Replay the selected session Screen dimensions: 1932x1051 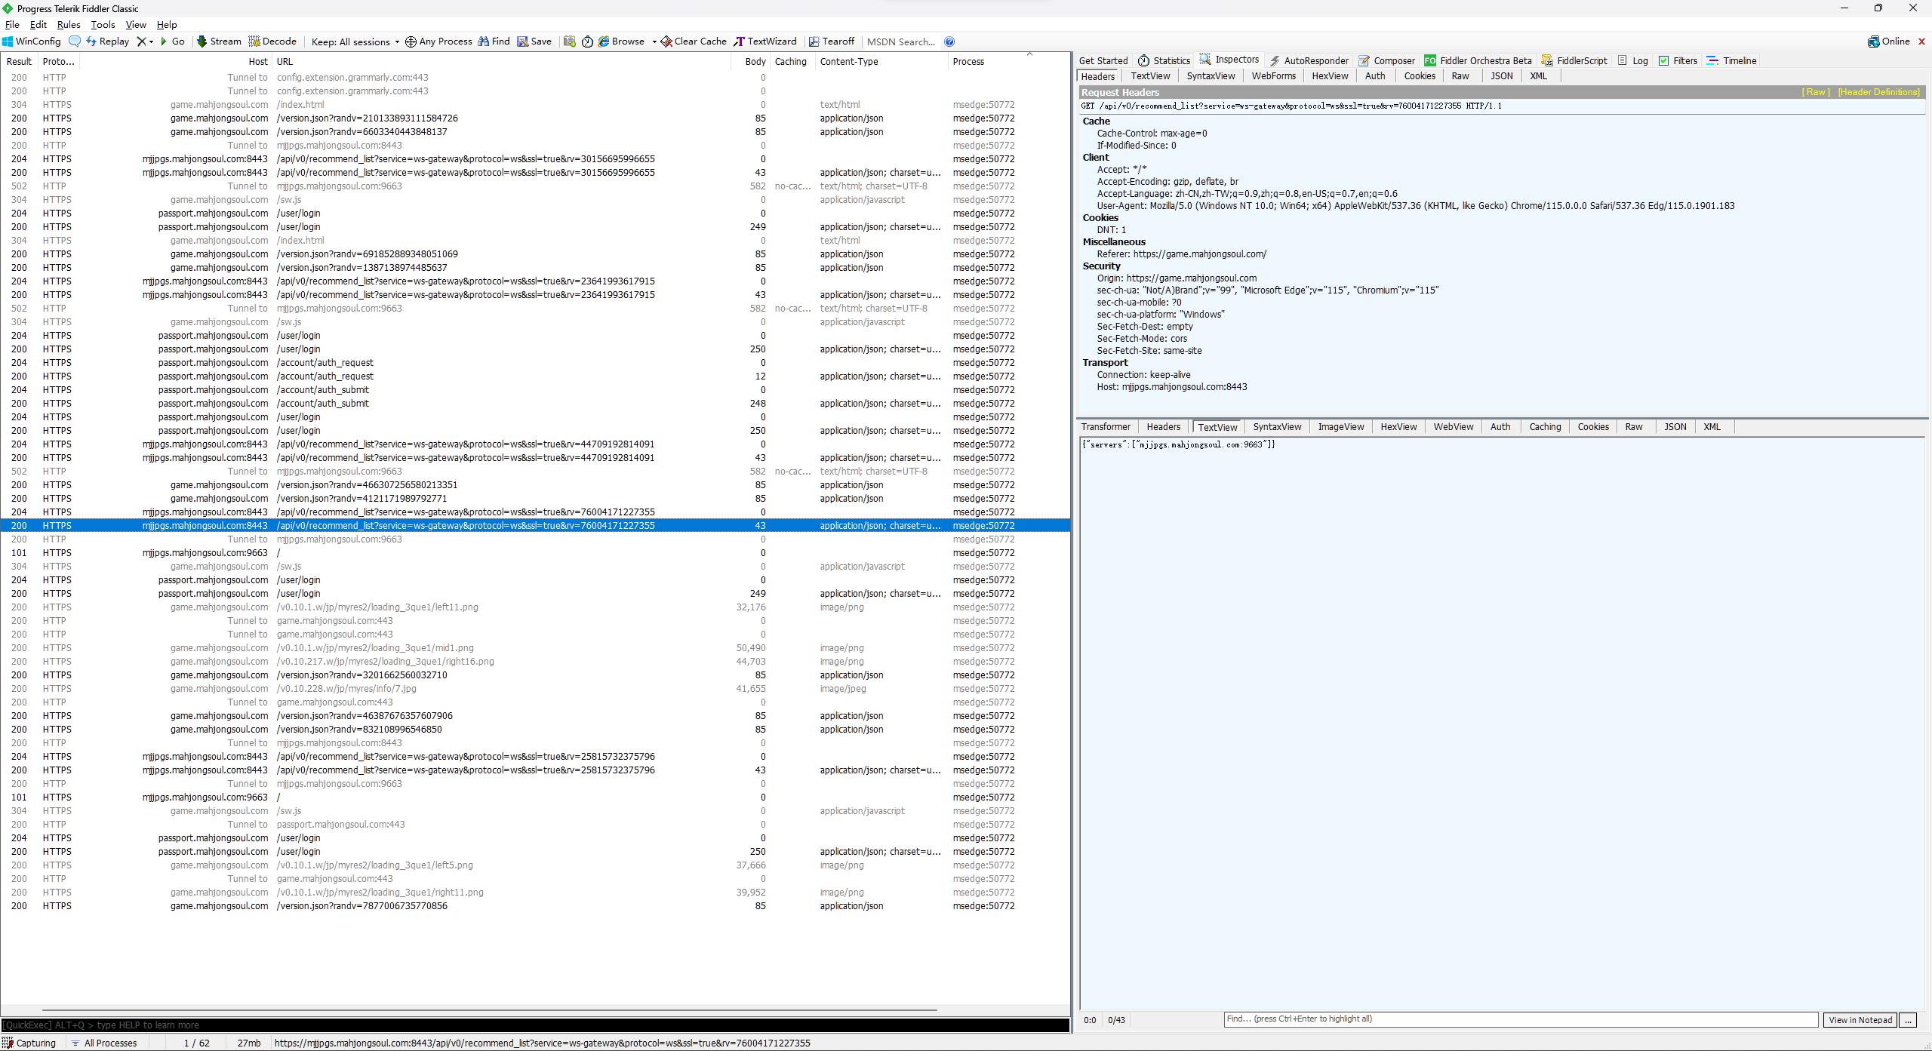[x=107, y=41]
